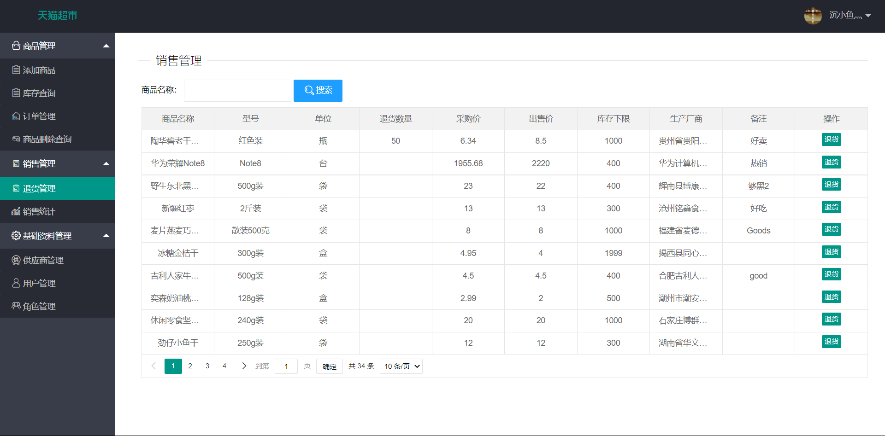The width and height of the screenshot is (885, 436).
Task: Click the 角色管理 sidebar icon
Action: point(16,306)
